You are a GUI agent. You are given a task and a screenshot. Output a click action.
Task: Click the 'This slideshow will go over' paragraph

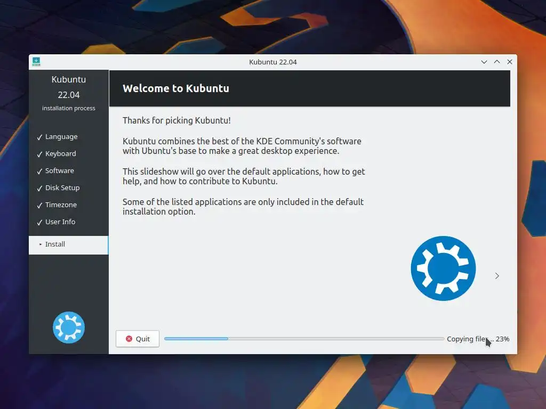244,176
